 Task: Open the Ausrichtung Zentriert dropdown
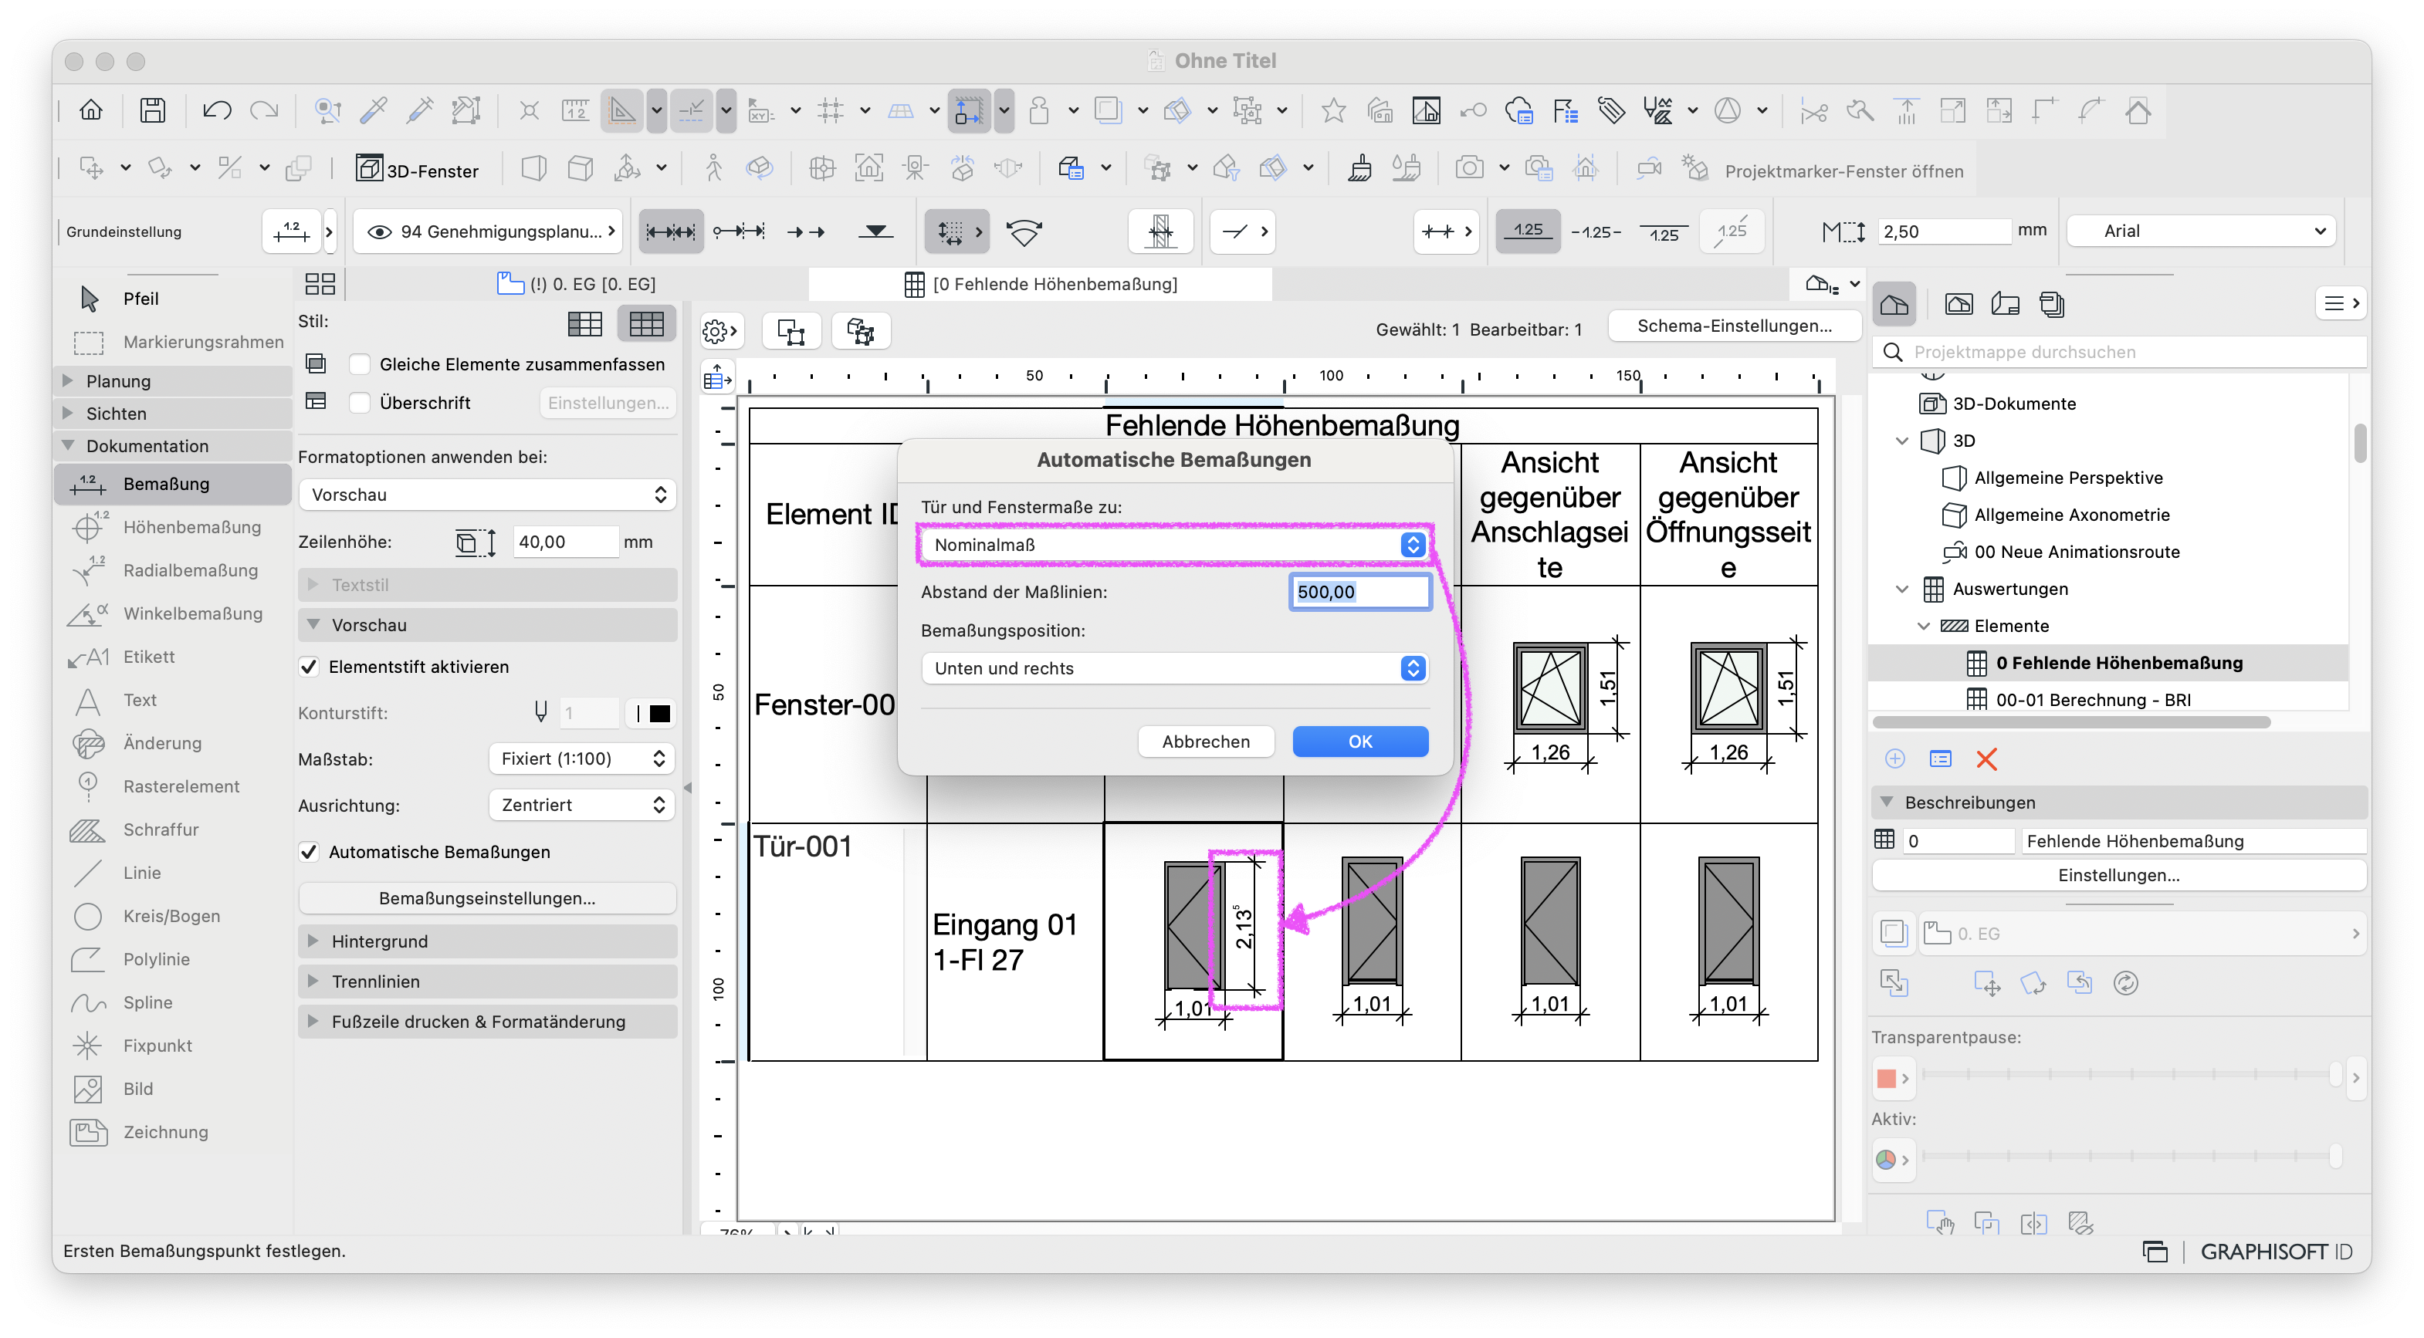(x=581, y=805)
